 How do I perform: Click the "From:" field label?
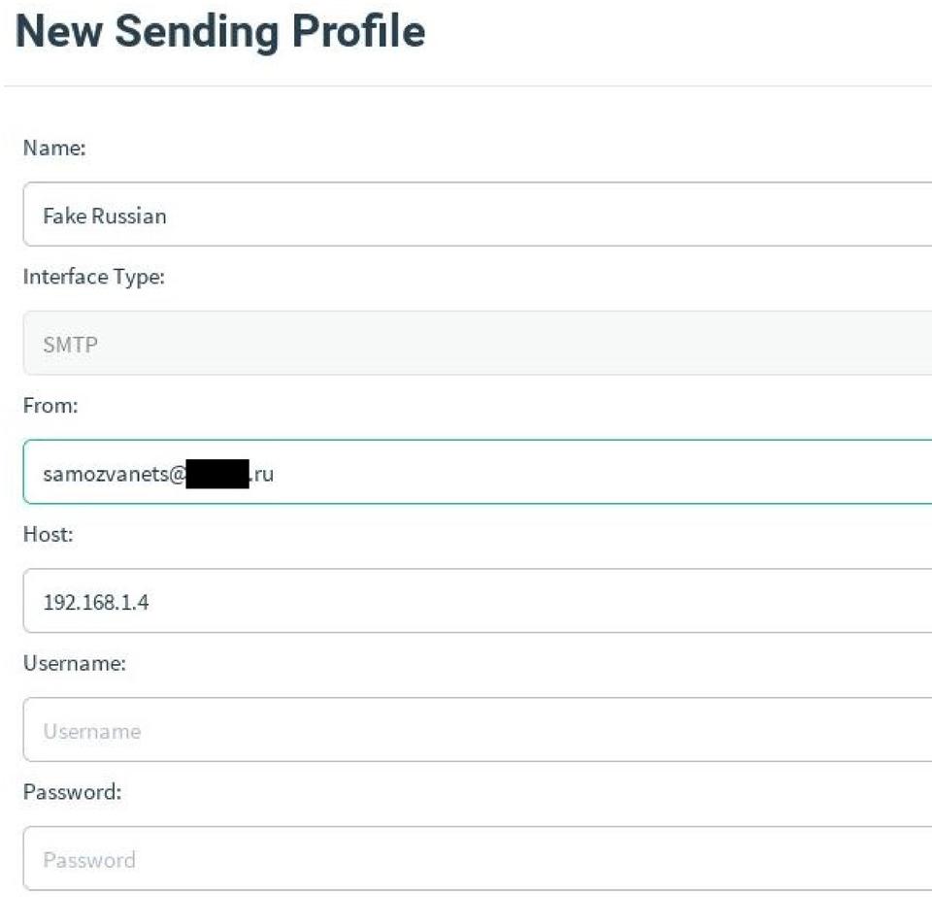point(50,407)
